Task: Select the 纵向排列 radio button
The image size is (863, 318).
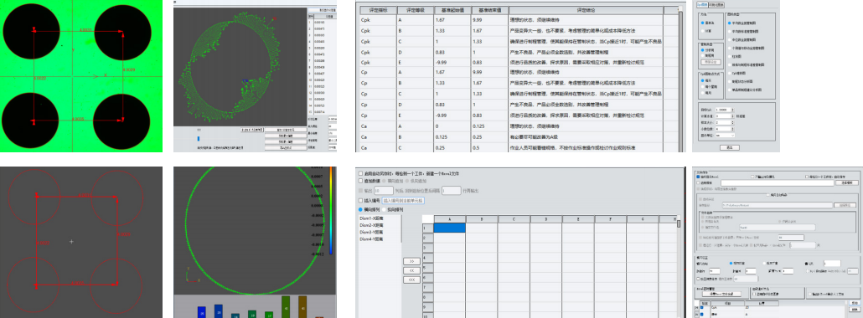Action: 384,209
